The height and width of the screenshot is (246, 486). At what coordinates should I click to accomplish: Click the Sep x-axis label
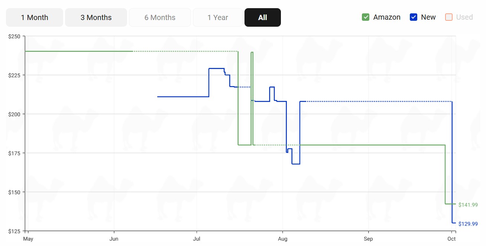tap(368, 239)
